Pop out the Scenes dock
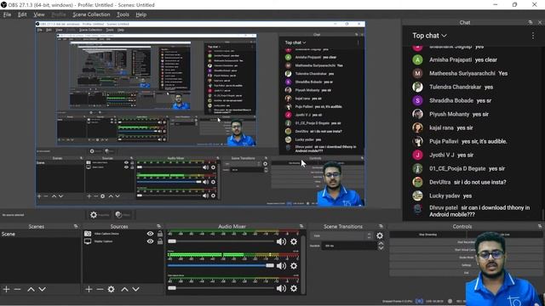 point(76,226)
